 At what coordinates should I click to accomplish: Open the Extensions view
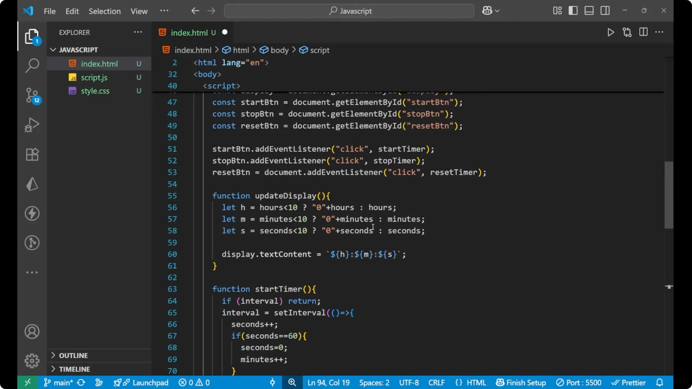click(32, 154)
